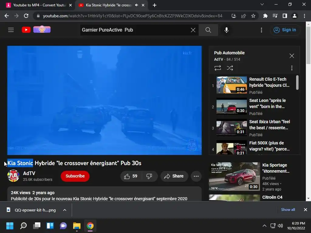Expand download options for QQ-epower-kit png
Image resolution: width=311 pixels, height=233 pixels.
(65, 210)
